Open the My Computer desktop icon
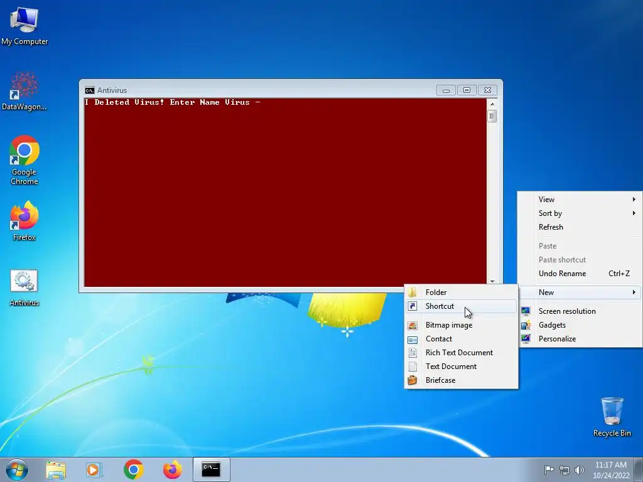Screen dimensions: 643x482 24,26
